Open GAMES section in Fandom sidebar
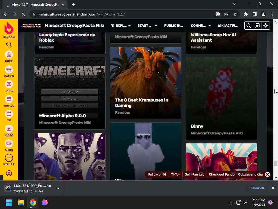The height and width of the screenshot is (209, 278). click(x=9, y=72)
